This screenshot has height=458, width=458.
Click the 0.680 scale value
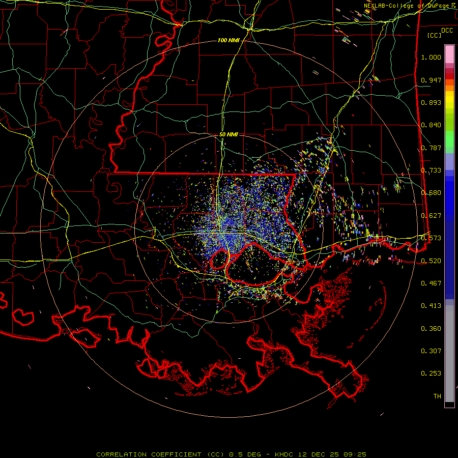point(431,193)
